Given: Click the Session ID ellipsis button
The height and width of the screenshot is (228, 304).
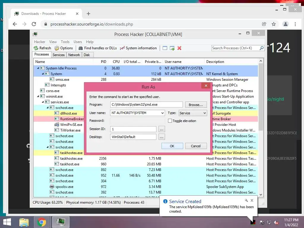Looking at the screenshot, I should (x=161, y=129).
